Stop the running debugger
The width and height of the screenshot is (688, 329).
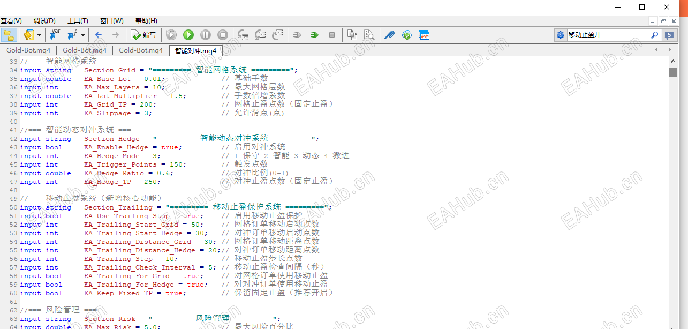click(x=222, y=35)
